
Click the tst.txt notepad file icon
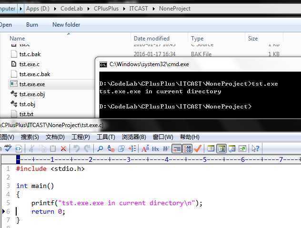pyautogui.click(x=14, y=114)
